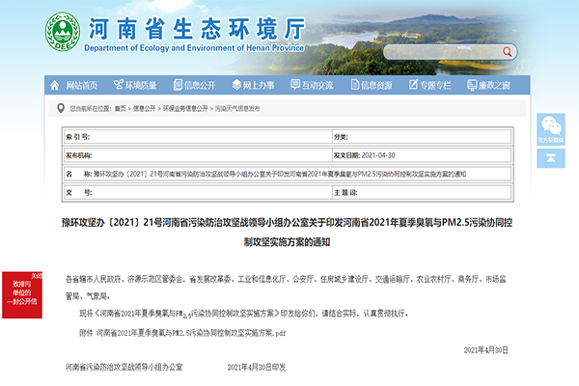Viewport: 579px width, 386px height.
Task: Click the icon beside 网上办事
Action: click(235, 85)
